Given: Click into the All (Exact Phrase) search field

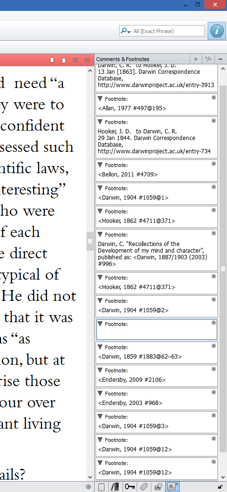Looking at the screenshot, I should click(x=168, y=31).
